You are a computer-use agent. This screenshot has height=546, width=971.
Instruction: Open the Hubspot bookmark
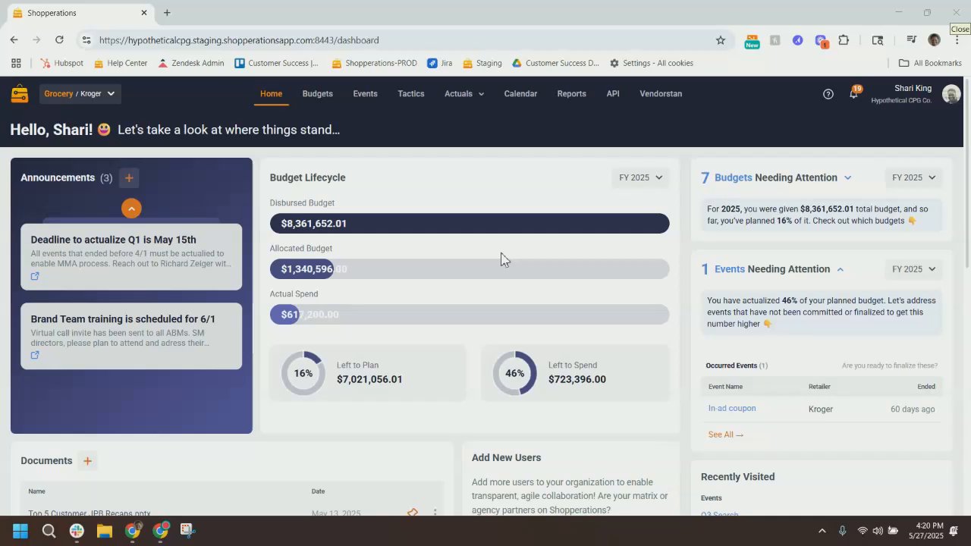point(61,64)
